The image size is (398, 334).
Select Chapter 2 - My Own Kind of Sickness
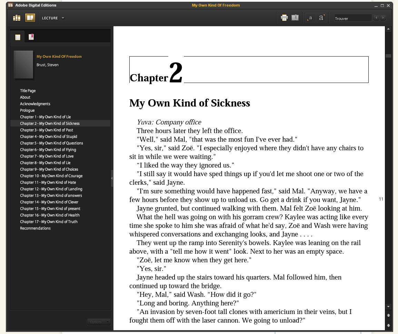point(50,123)
